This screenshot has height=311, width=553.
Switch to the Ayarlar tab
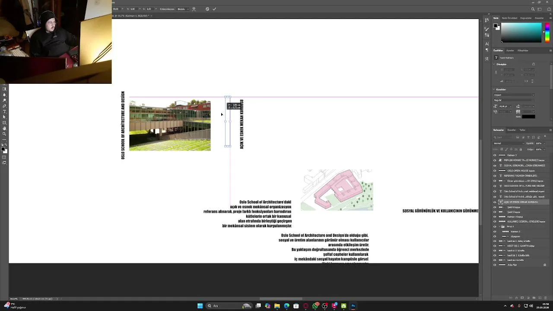(510, 51)
